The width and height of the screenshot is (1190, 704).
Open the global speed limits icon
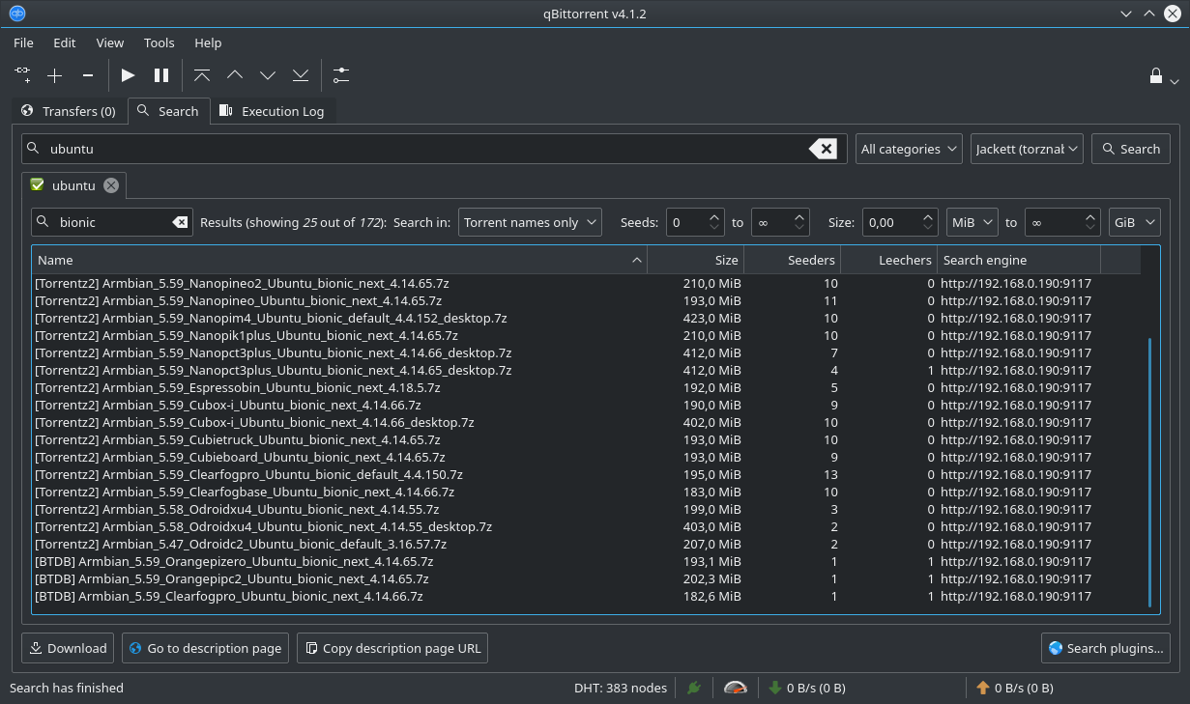pyautogui.click(x=340, y=74)
